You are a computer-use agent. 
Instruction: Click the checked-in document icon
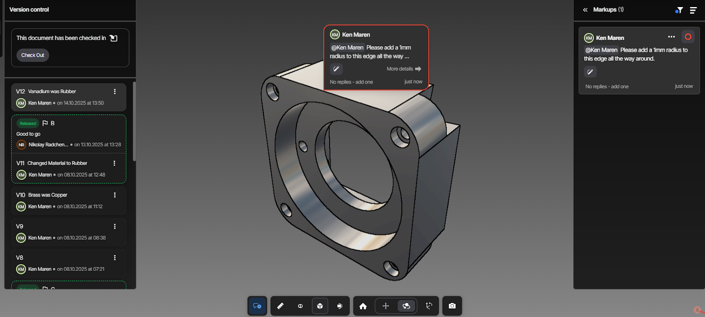tap(114, 38)
